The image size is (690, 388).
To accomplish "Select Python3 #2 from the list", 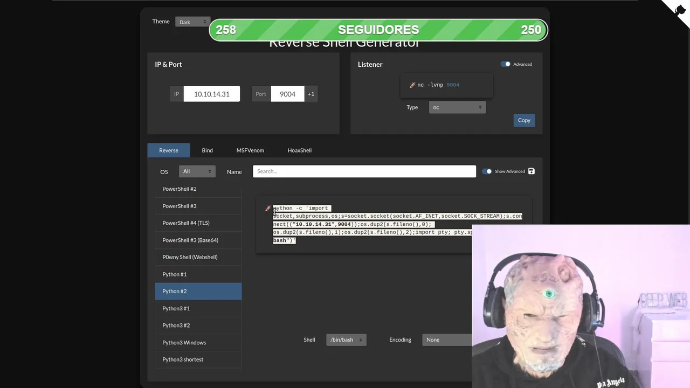I will pos(198,325).
